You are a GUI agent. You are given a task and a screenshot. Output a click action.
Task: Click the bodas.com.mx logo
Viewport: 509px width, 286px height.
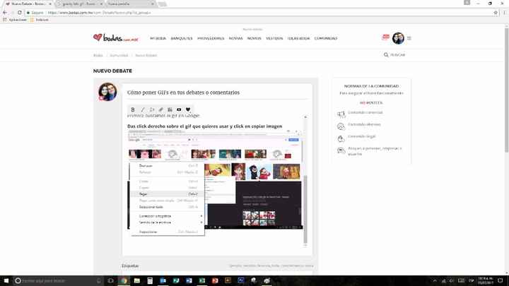click(x=115, y=38)
